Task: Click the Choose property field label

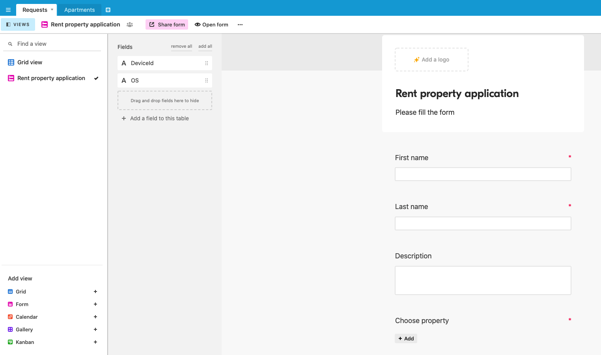Action: pos(422,321)
